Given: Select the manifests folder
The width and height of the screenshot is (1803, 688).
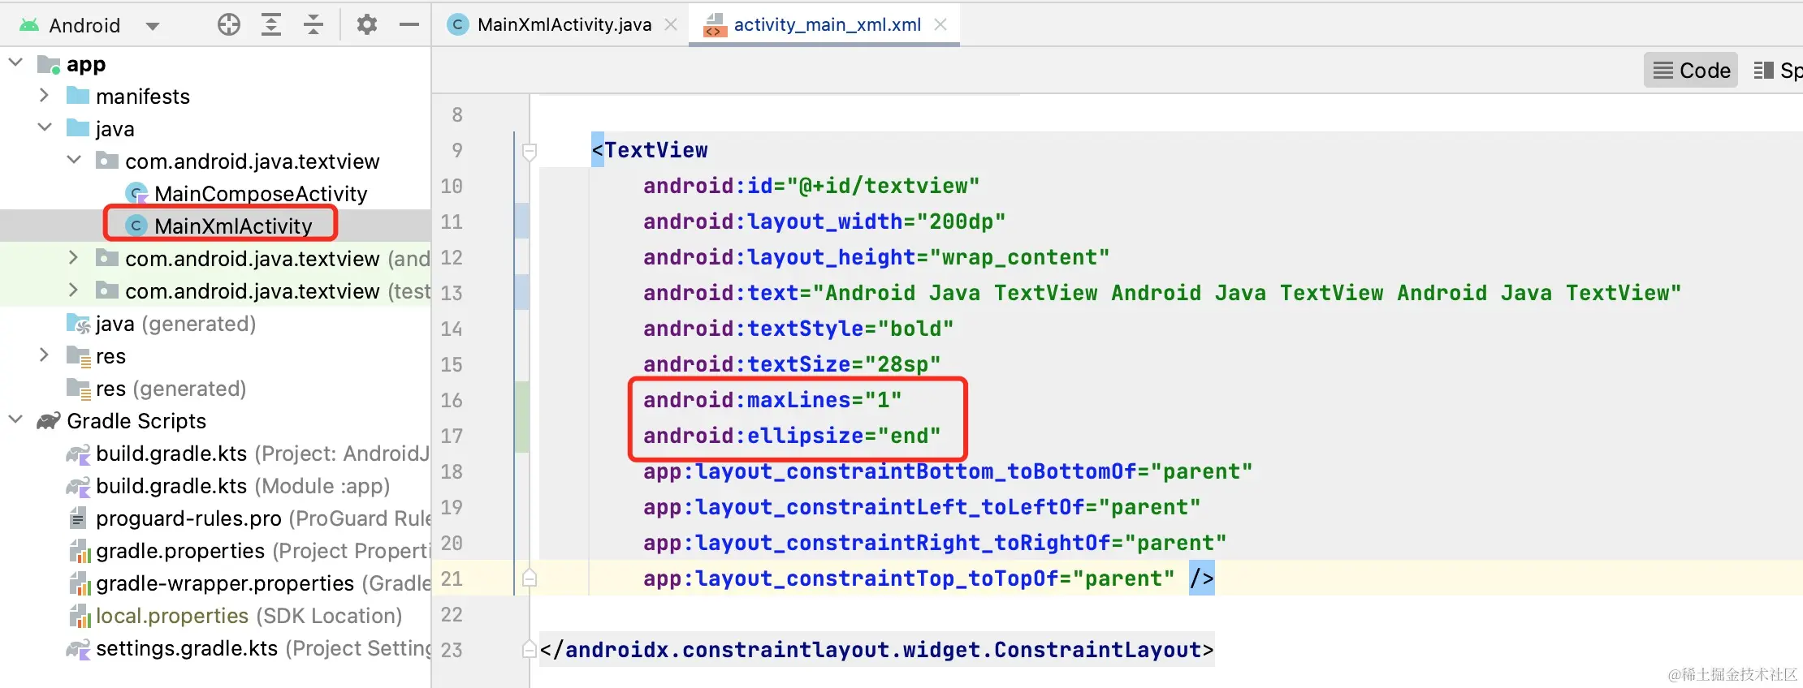Looking at the screenshot, I should [143, 97].
